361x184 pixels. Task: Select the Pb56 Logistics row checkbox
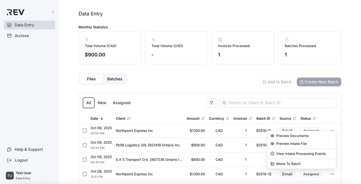pos(85,145)
